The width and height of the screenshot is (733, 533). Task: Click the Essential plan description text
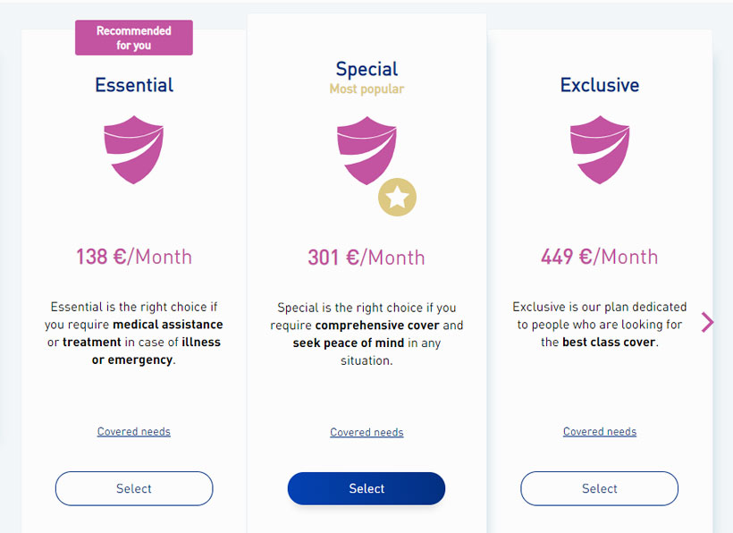pos(134,334)
